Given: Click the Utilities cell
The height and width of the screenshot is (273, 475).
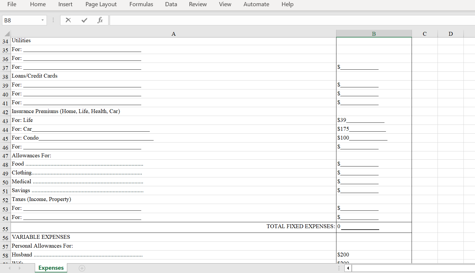Looking at the screenshot, I should 173,41.
